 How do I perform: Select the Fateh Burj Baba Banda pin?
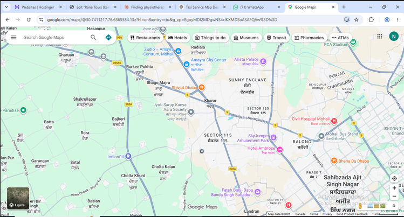pyautogui.click(x=257, y=192)
